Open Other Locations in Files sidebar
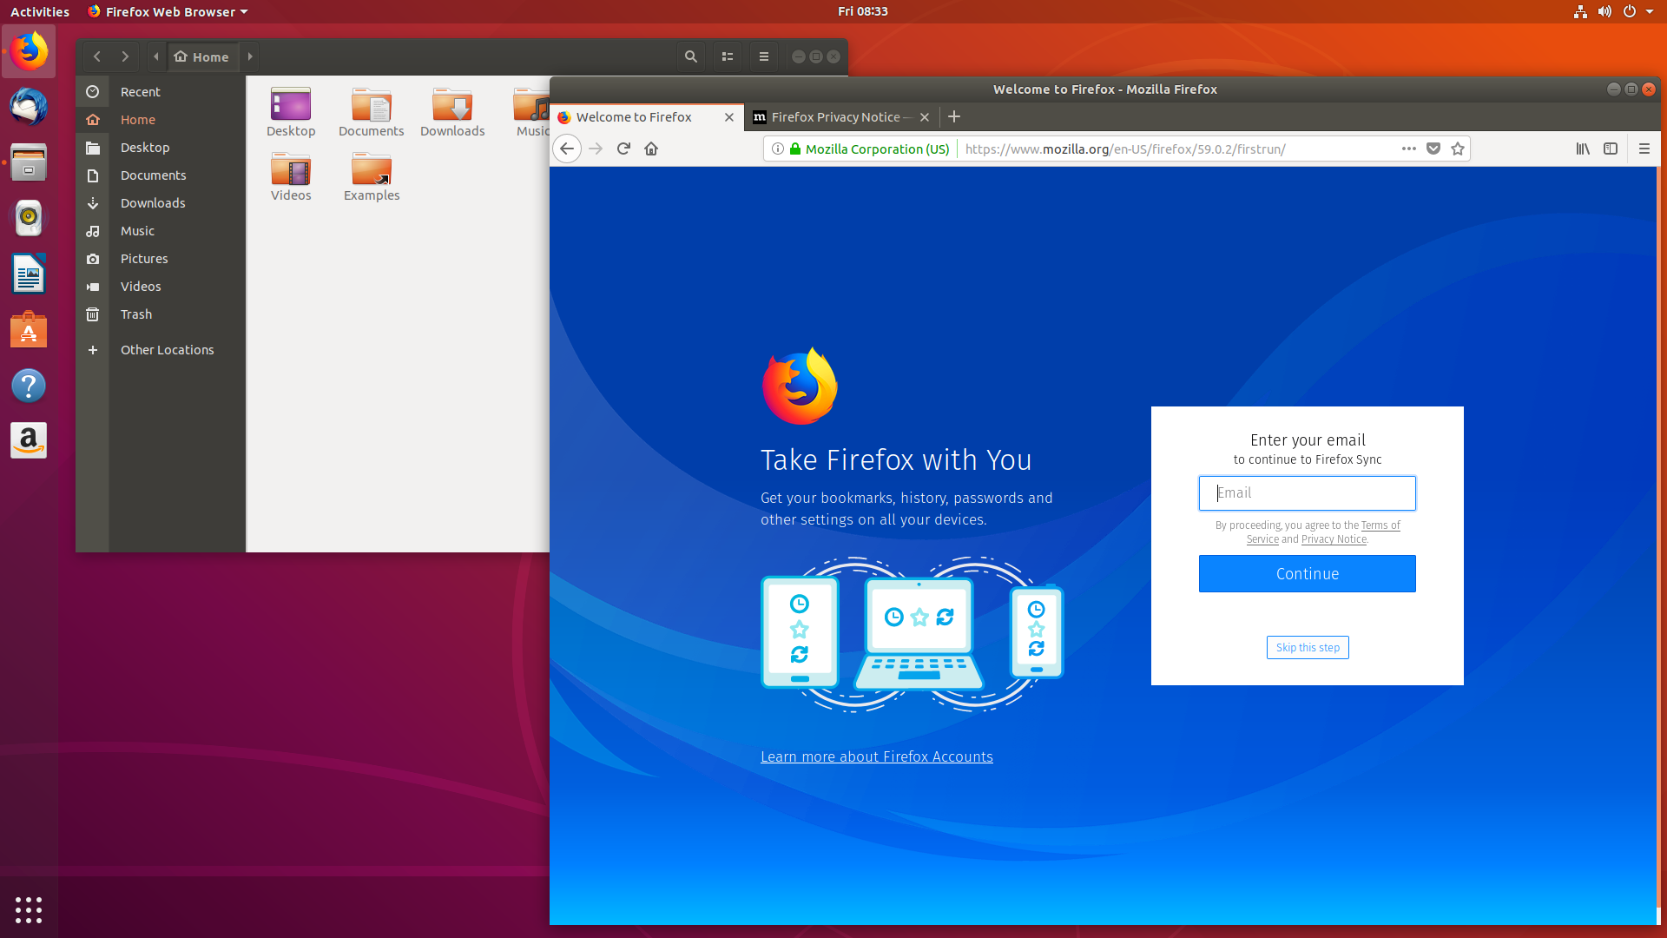Image resolution: width=1667 pixels, height=938 pixels. (161, 350)
